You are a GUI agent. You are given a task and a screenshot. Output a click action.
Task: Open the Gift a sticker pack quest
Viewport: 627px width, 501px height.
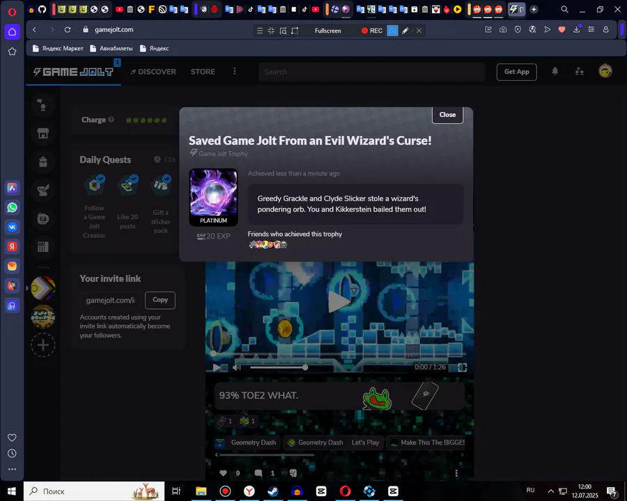(161, 205)
